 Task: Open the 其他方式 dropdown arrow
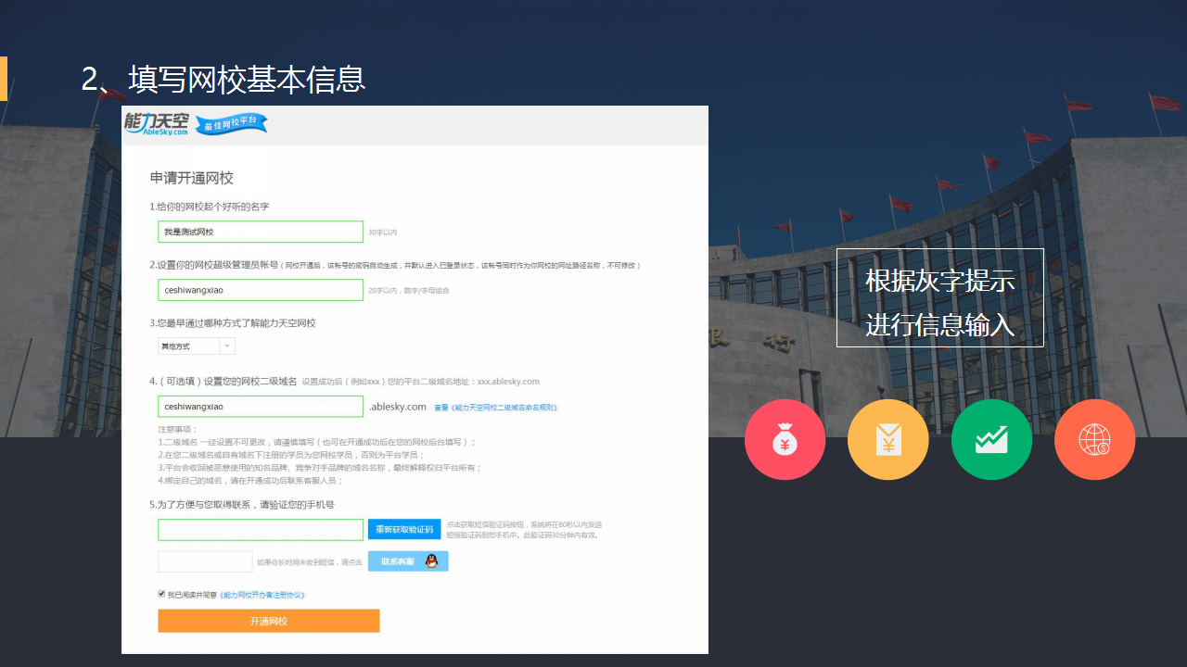(x=227, y=346)
